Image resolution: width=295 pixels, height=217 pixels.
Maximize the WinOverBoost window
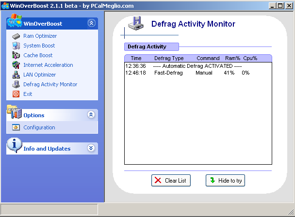point(280,6)
